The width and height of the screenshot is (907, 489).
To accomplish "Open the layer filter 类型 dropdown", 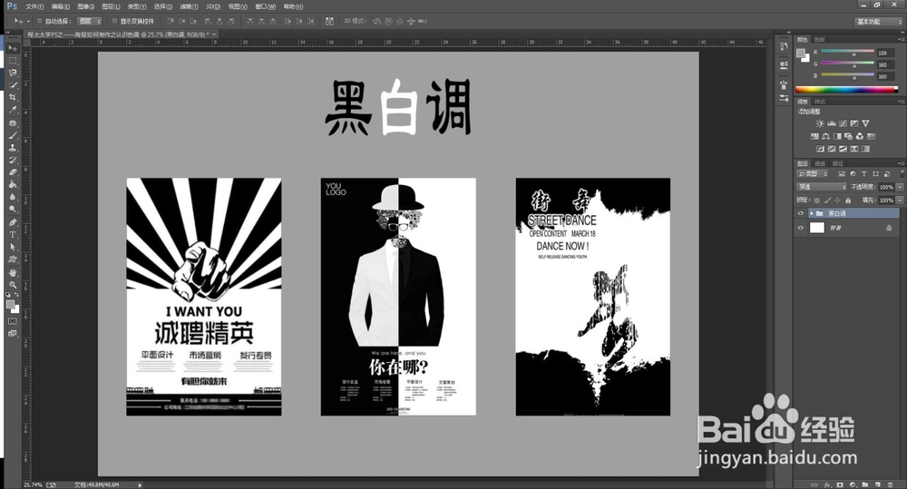I will pyautogui.click(x=812, y=173).
